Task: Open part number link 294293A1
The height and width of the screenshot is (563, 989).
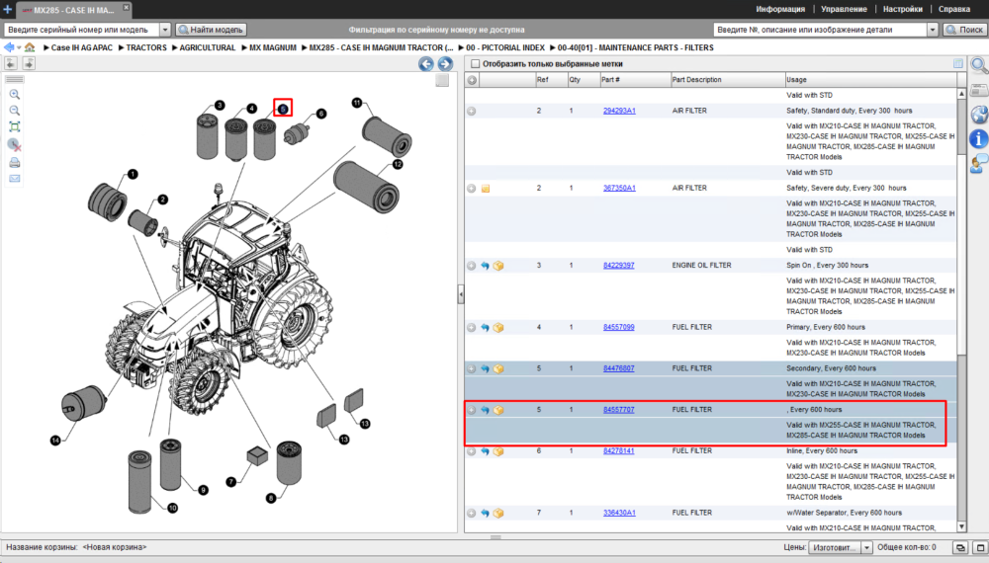Action: pos(619,111)
